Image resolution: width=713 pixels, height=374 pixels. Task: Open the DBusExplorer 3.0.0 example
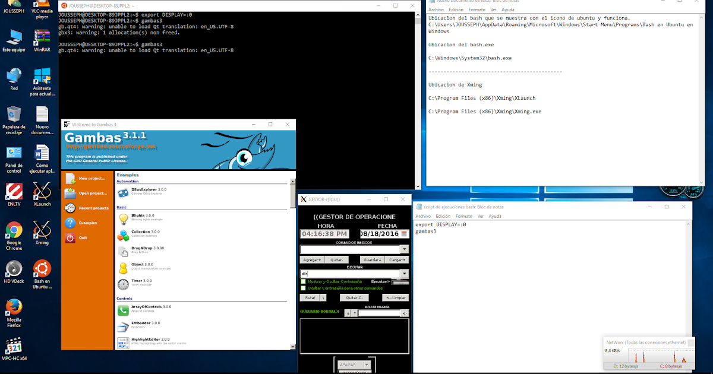click(124, 192)
